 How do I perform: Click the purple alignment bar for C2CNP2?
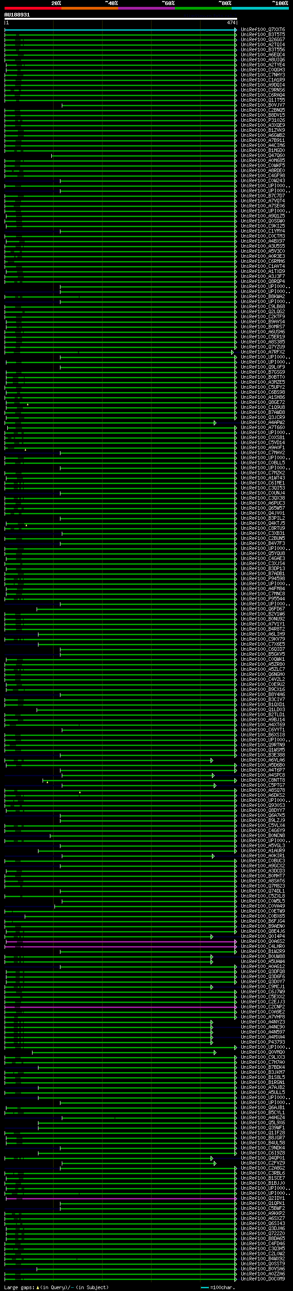[x=120, y=1008]
